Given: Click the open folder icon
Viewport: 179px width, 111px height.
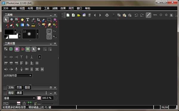Looking at the screenshot, I should [79, 15].
